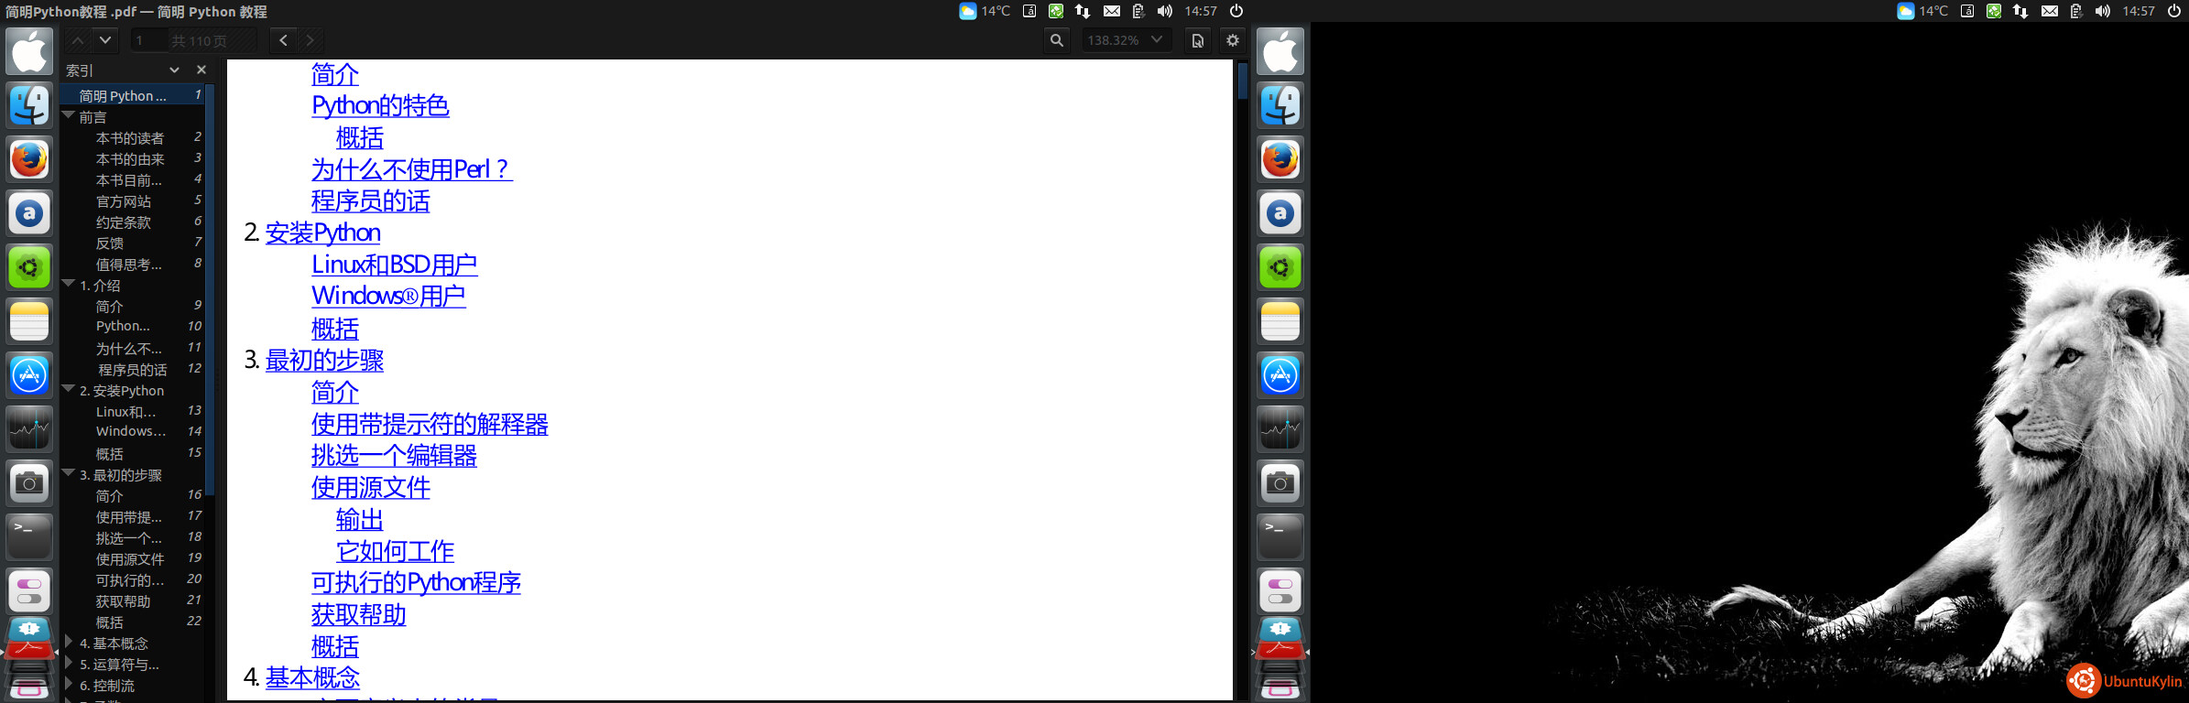The width and height of the screenshot is (2189, 703).
Task: Expand the 4. 基本概念 tree node
Action: [69, 643]
